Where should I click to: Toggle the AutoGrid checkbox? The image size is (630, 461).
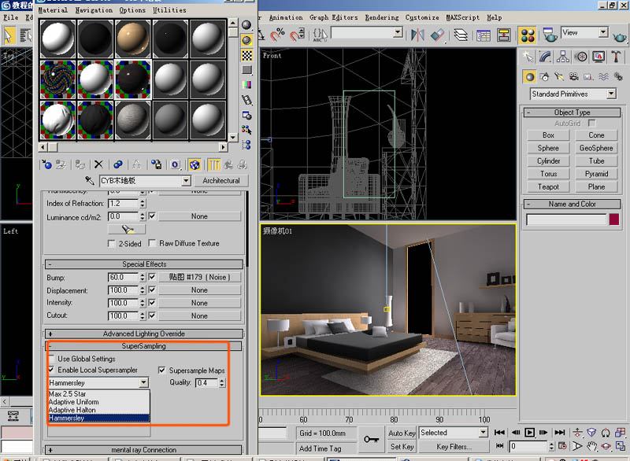pyautogui.click(x=591, y=123)
